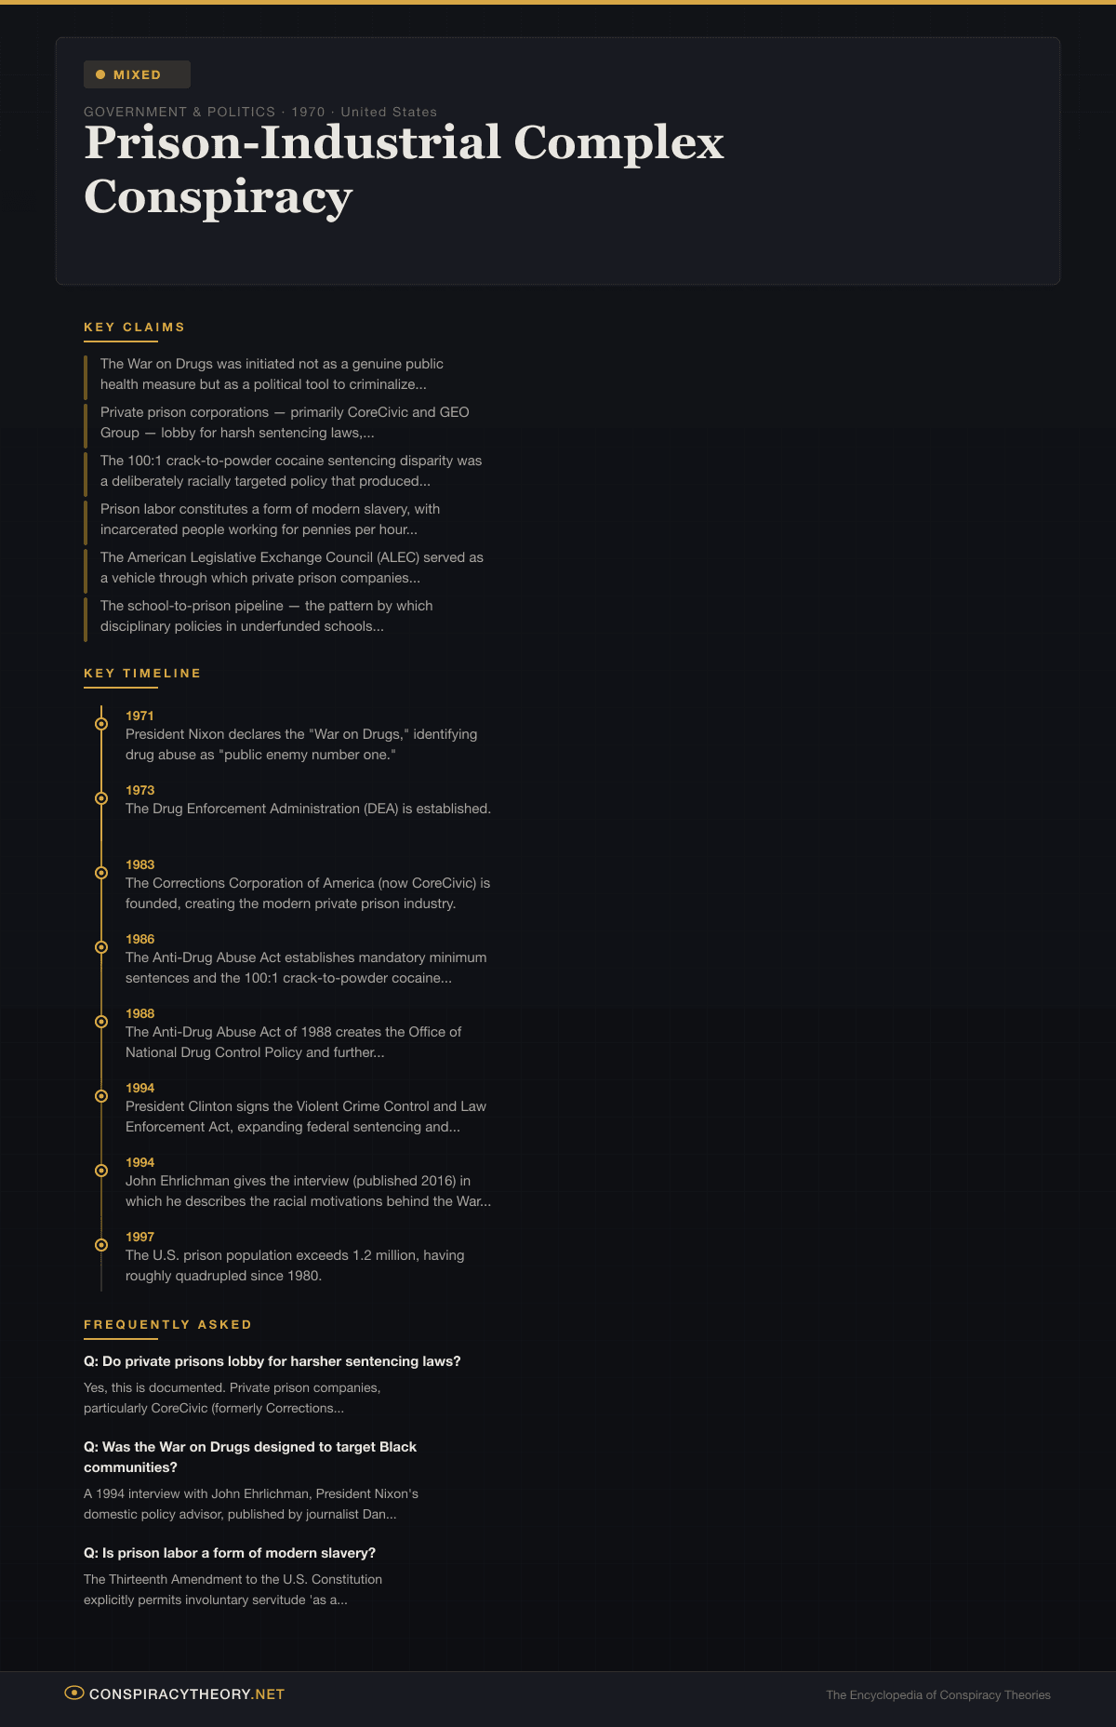This screenshot has width=1116, height=1727.
Task: Click the Frequently Asked section heading
Action: (x=167, y=1324)
